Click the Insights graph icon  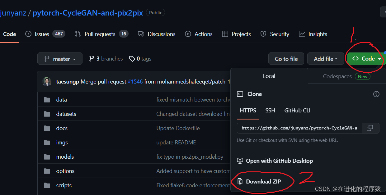tap(302, 34)
